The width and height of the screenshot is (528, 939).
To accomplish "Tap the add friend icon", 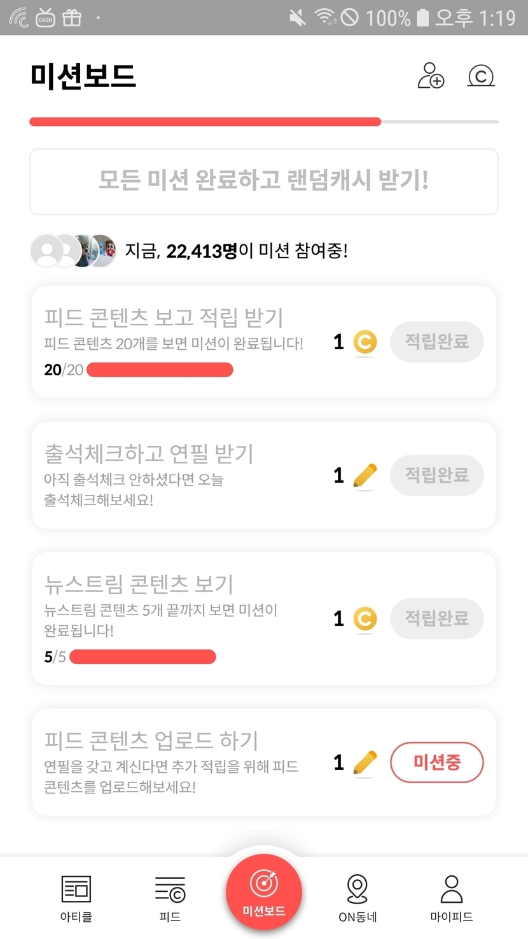I will pos(431,76).
